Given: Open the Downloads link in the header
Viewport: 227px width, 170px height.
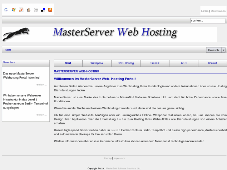Looking at the screenshot, I should click(x=218, y=11).
